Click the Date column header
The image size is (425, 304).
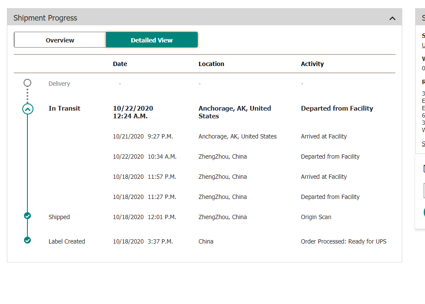coord(120,64)
